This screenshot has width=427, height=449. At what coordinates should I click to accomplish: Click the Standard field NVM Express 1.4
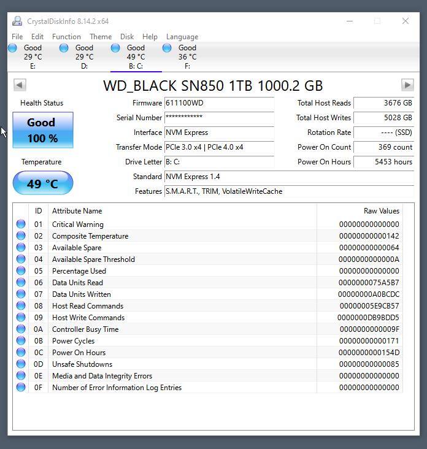point(289,177)
